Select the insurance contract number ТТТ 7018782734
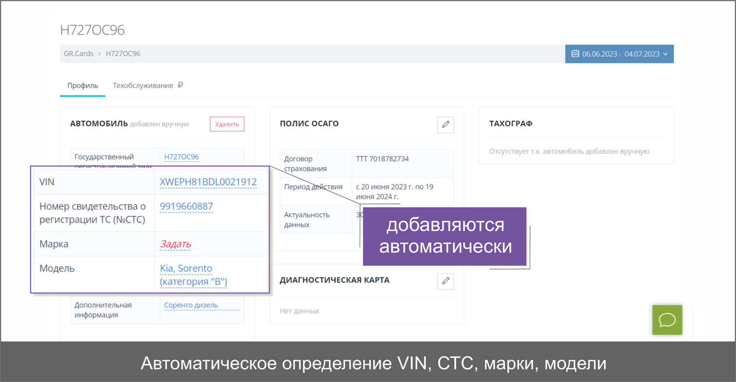The image size is (736, 382). [x=382, y=159]
